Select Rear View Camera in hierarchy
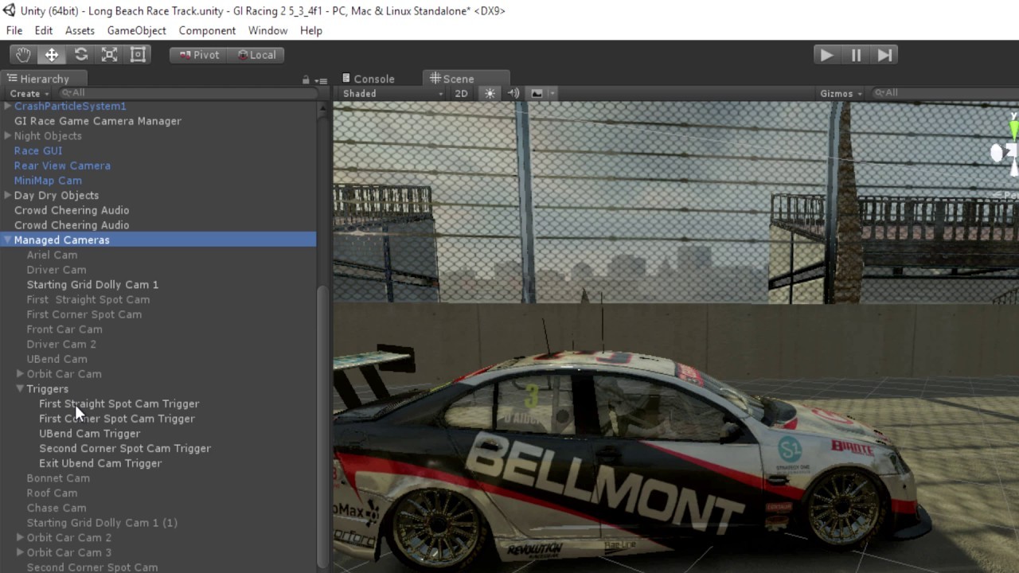Viewport: 1019px width, 573px height. point(62,166)
